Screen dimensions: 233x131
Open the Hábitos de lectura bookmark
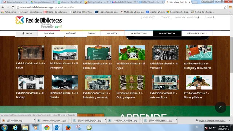click(x=55, y=12)
